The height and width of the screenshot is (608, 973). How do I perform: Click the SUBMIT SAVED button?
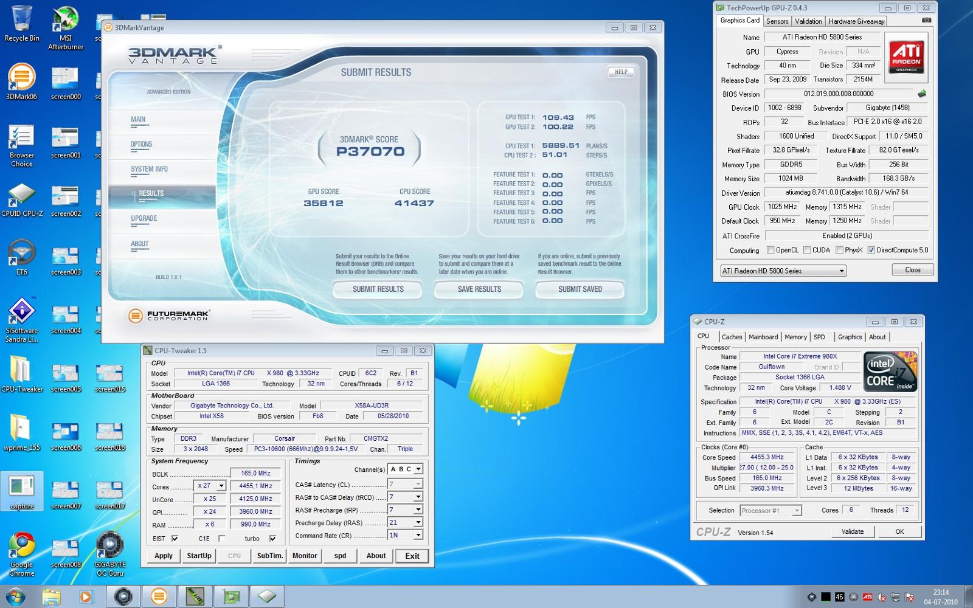580,289
